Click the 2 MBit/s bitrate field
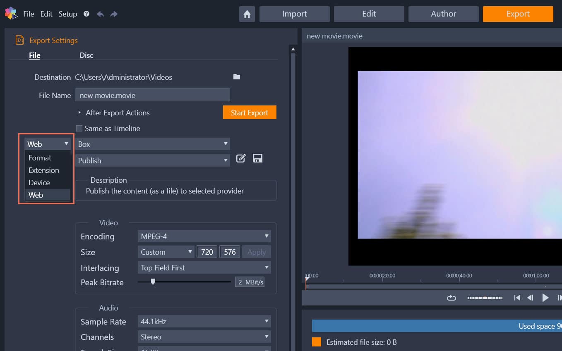562x351 pixels. tap(250, 282)
